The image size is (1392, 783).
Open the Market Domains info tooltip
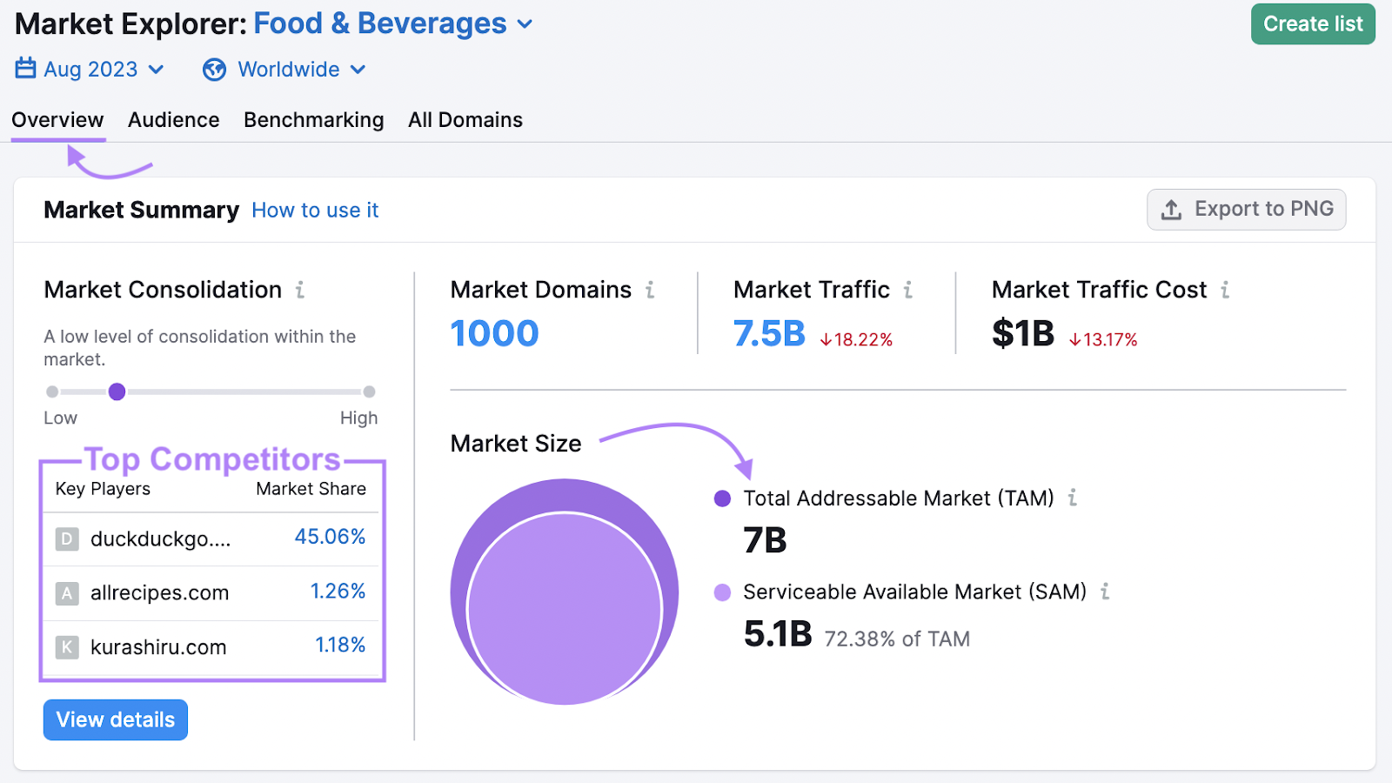(x=650, y=291)
